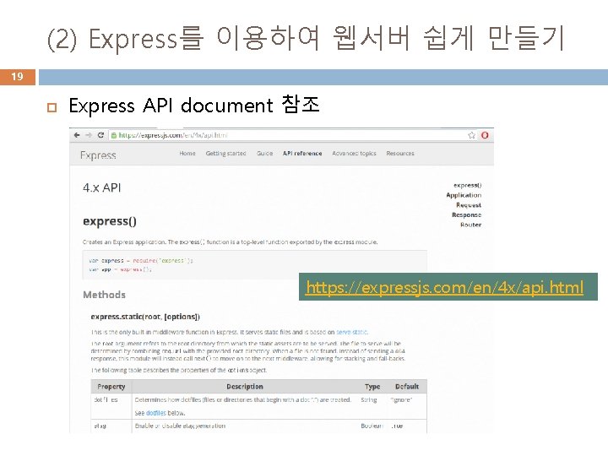Click the express() section heading
Image resolution: width=608 pixels, height=456 pixels.
coord(109,221)
